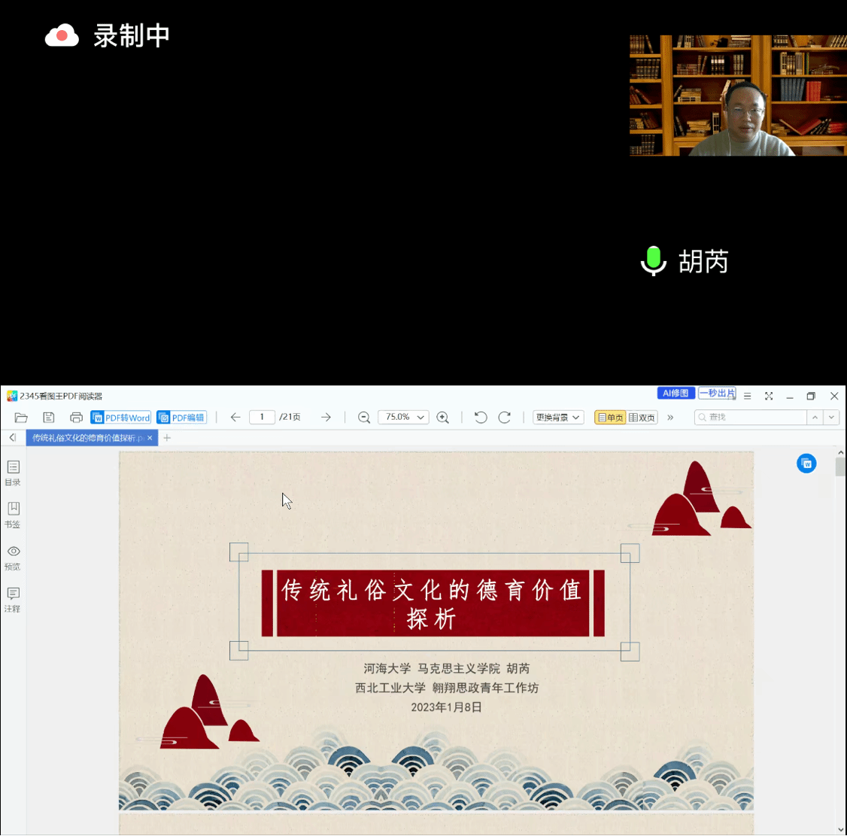The image size is (847, 836).
Task: Select the 传统礼俗文化的德育价值探析 document tab
Action: point(87,438)
